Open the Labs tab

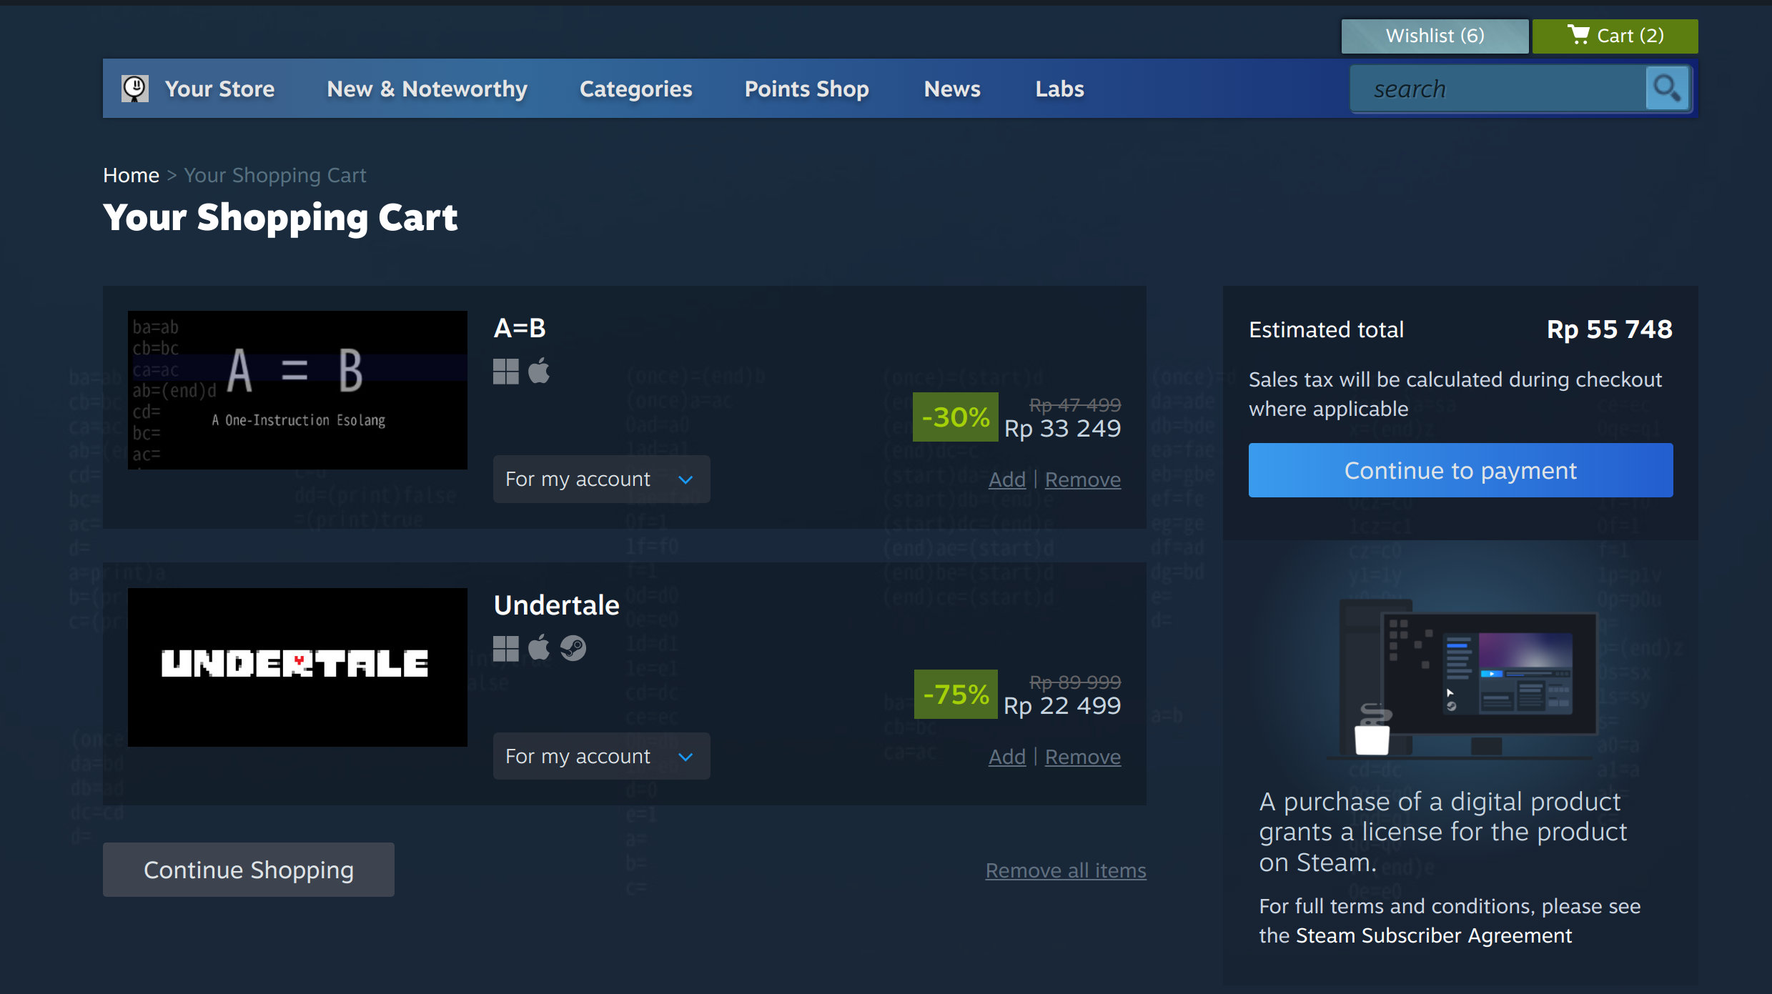pyautogui.click(x=1059, y=89)
